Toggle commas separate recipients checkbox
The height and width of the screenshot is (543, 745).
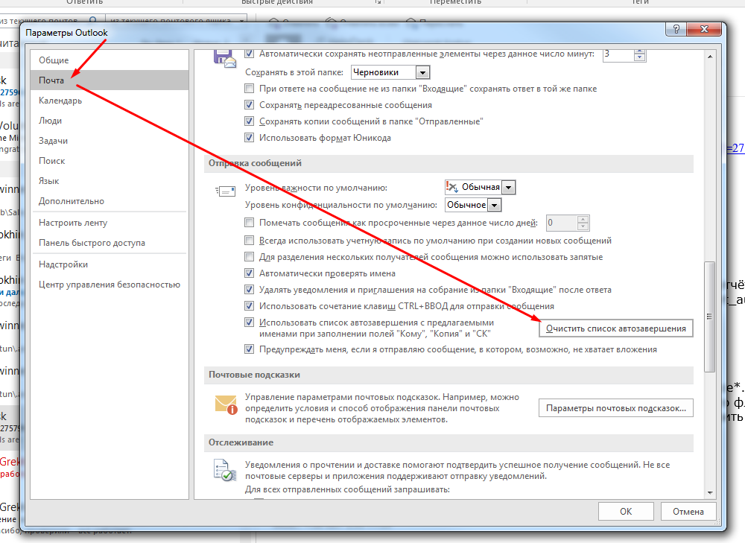coord(249,256)
